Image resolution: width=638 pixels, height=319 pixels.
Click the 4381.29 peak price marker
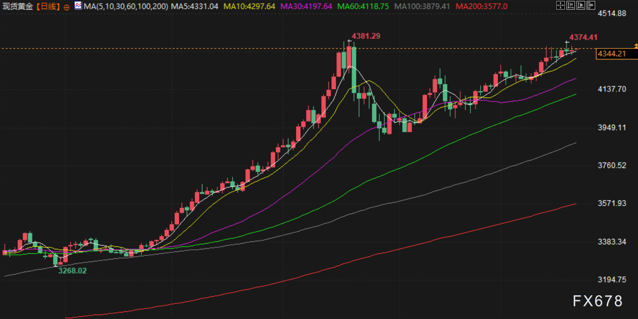point(366,36)
